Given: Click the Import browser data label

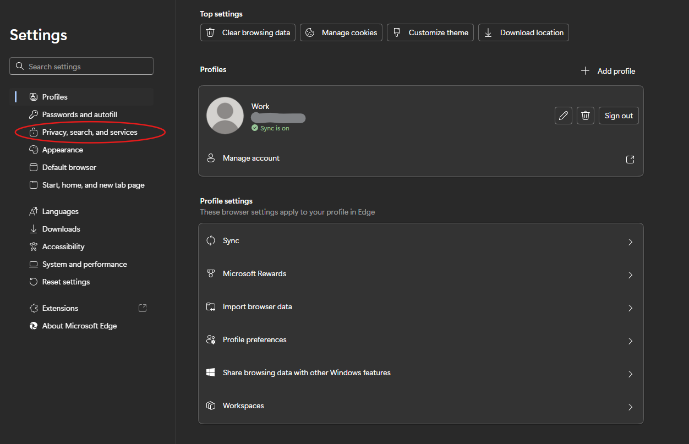Looking at the screenshot, I should (x=257, y=306).
